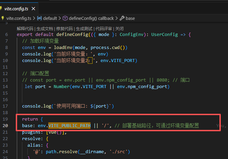Click line number 20 in the gutter

(5, 125)
